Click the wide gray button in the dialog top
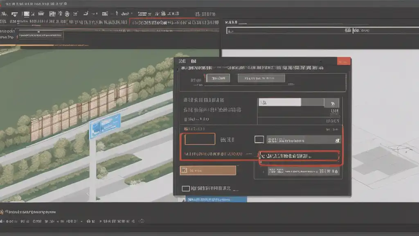Viewport: 419px width, 236px height. pos(261,78)
